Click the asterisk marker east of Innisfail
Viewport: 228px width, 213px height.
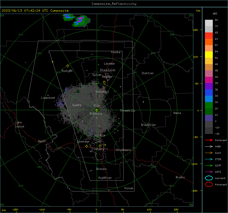point(120,87)
